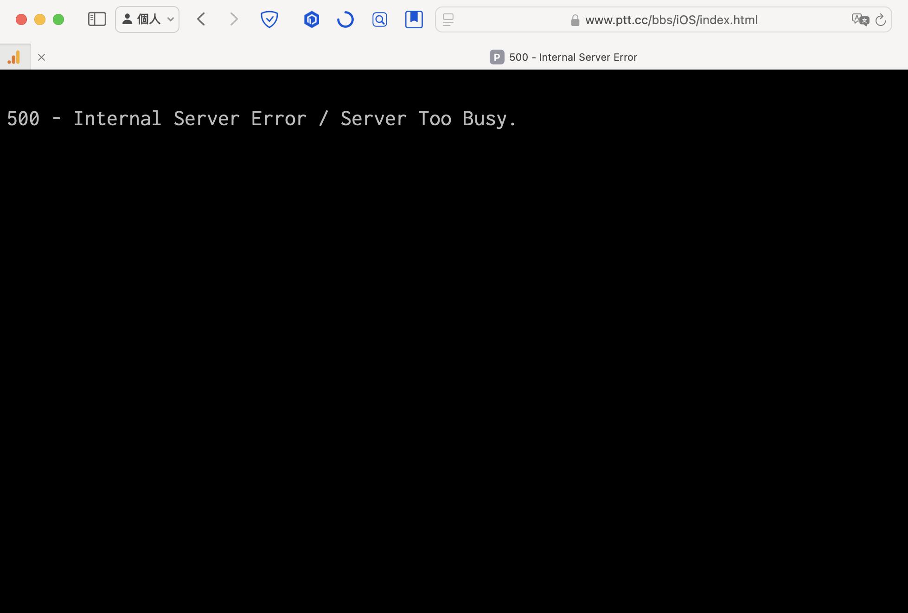Image resolution: width=908 pixels, height=613 pixels.
Task: Go back to the previous page
Action: 201,19
